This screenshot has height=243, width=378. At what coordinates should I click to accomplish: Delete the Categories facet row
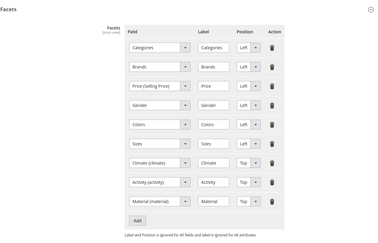(272, 47)
